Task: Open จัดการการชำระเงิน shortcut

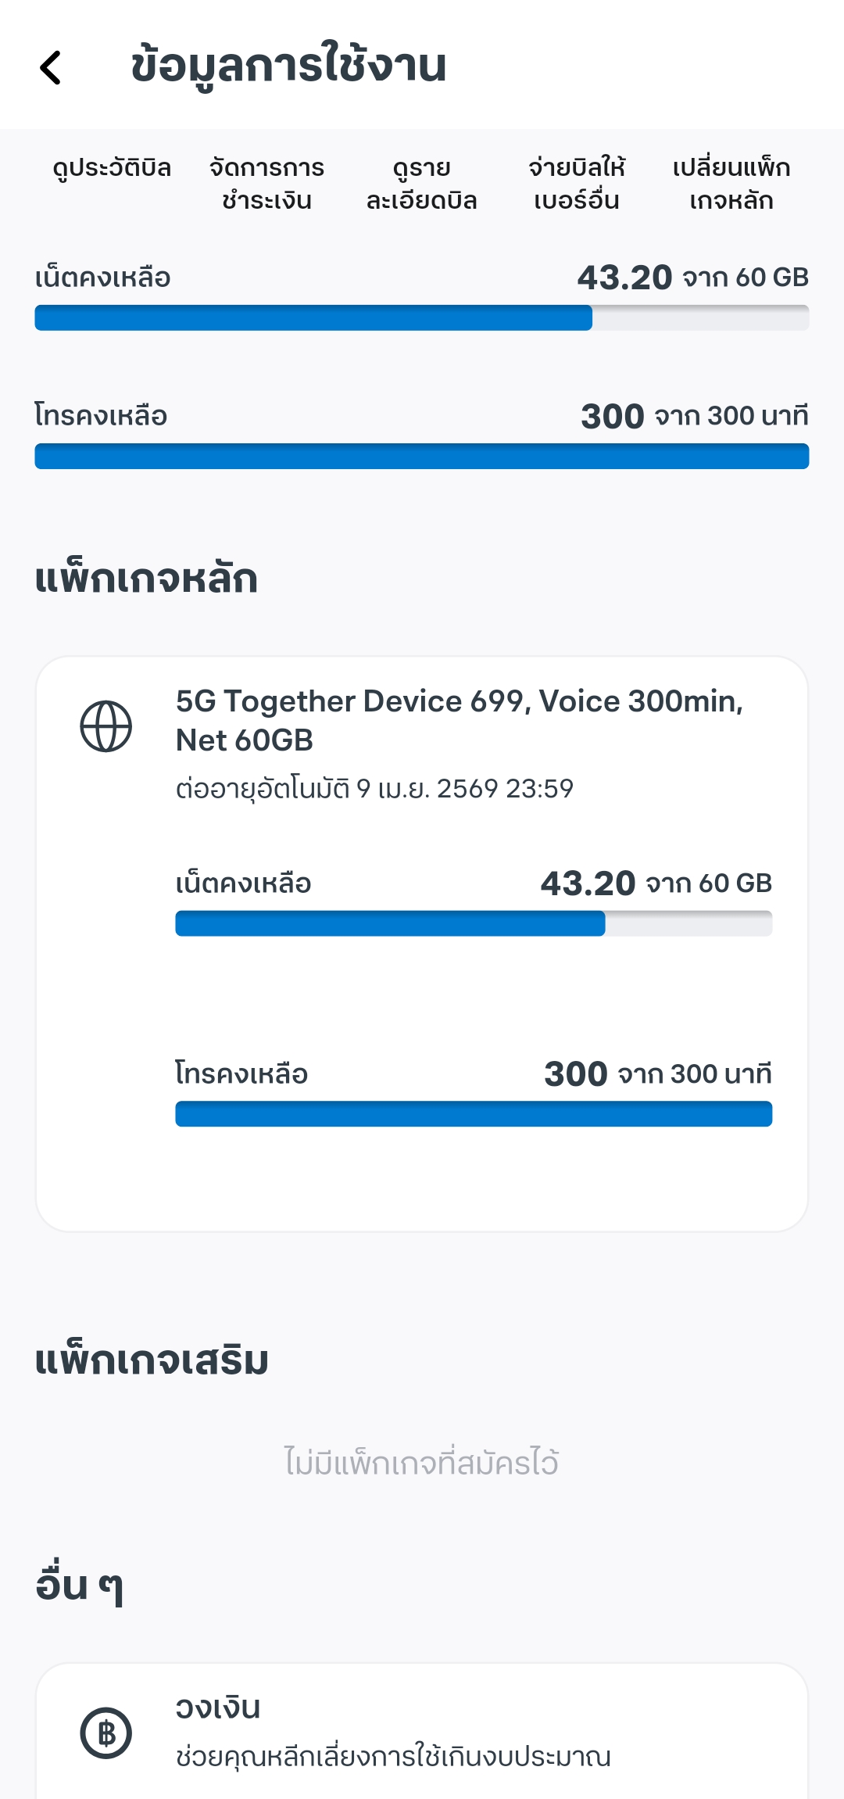Action: click(266, 184)
